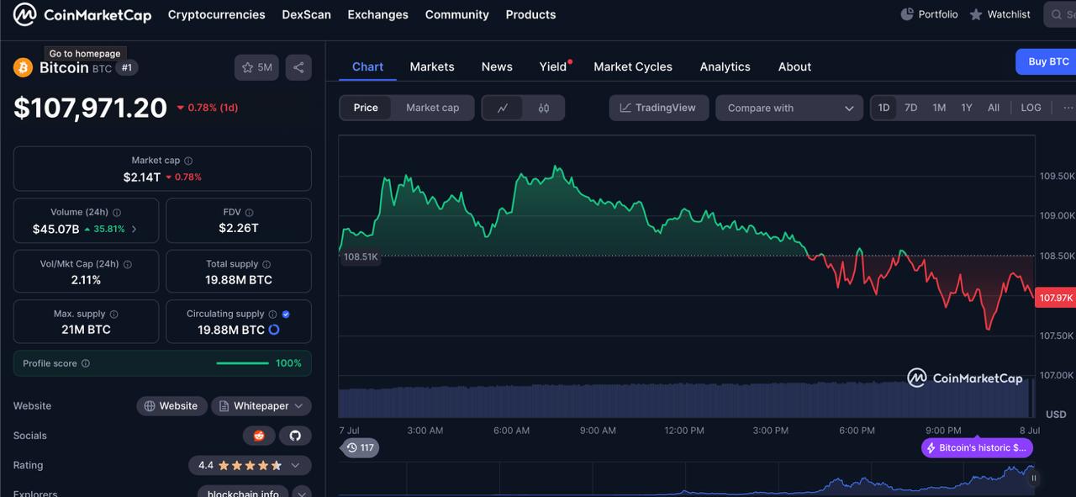The width and height of the screenshot is (1076, 497).
Task: Open the Watchlist star link
Action: pyautogui.click(x=1000, y=14)
